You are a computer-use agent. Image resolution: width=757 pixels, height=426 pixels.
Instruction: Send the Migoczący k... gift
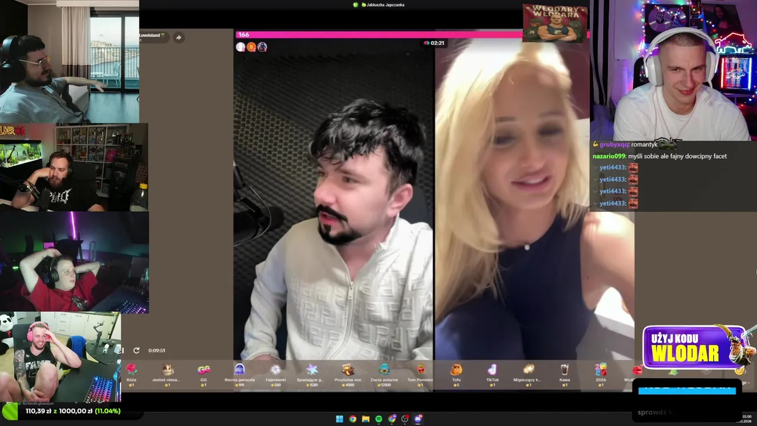coord(528,375)
